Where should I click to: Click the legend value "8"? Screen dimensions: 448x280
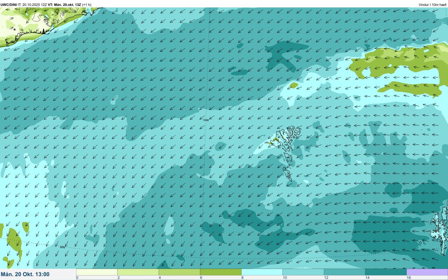coord(242,278)
